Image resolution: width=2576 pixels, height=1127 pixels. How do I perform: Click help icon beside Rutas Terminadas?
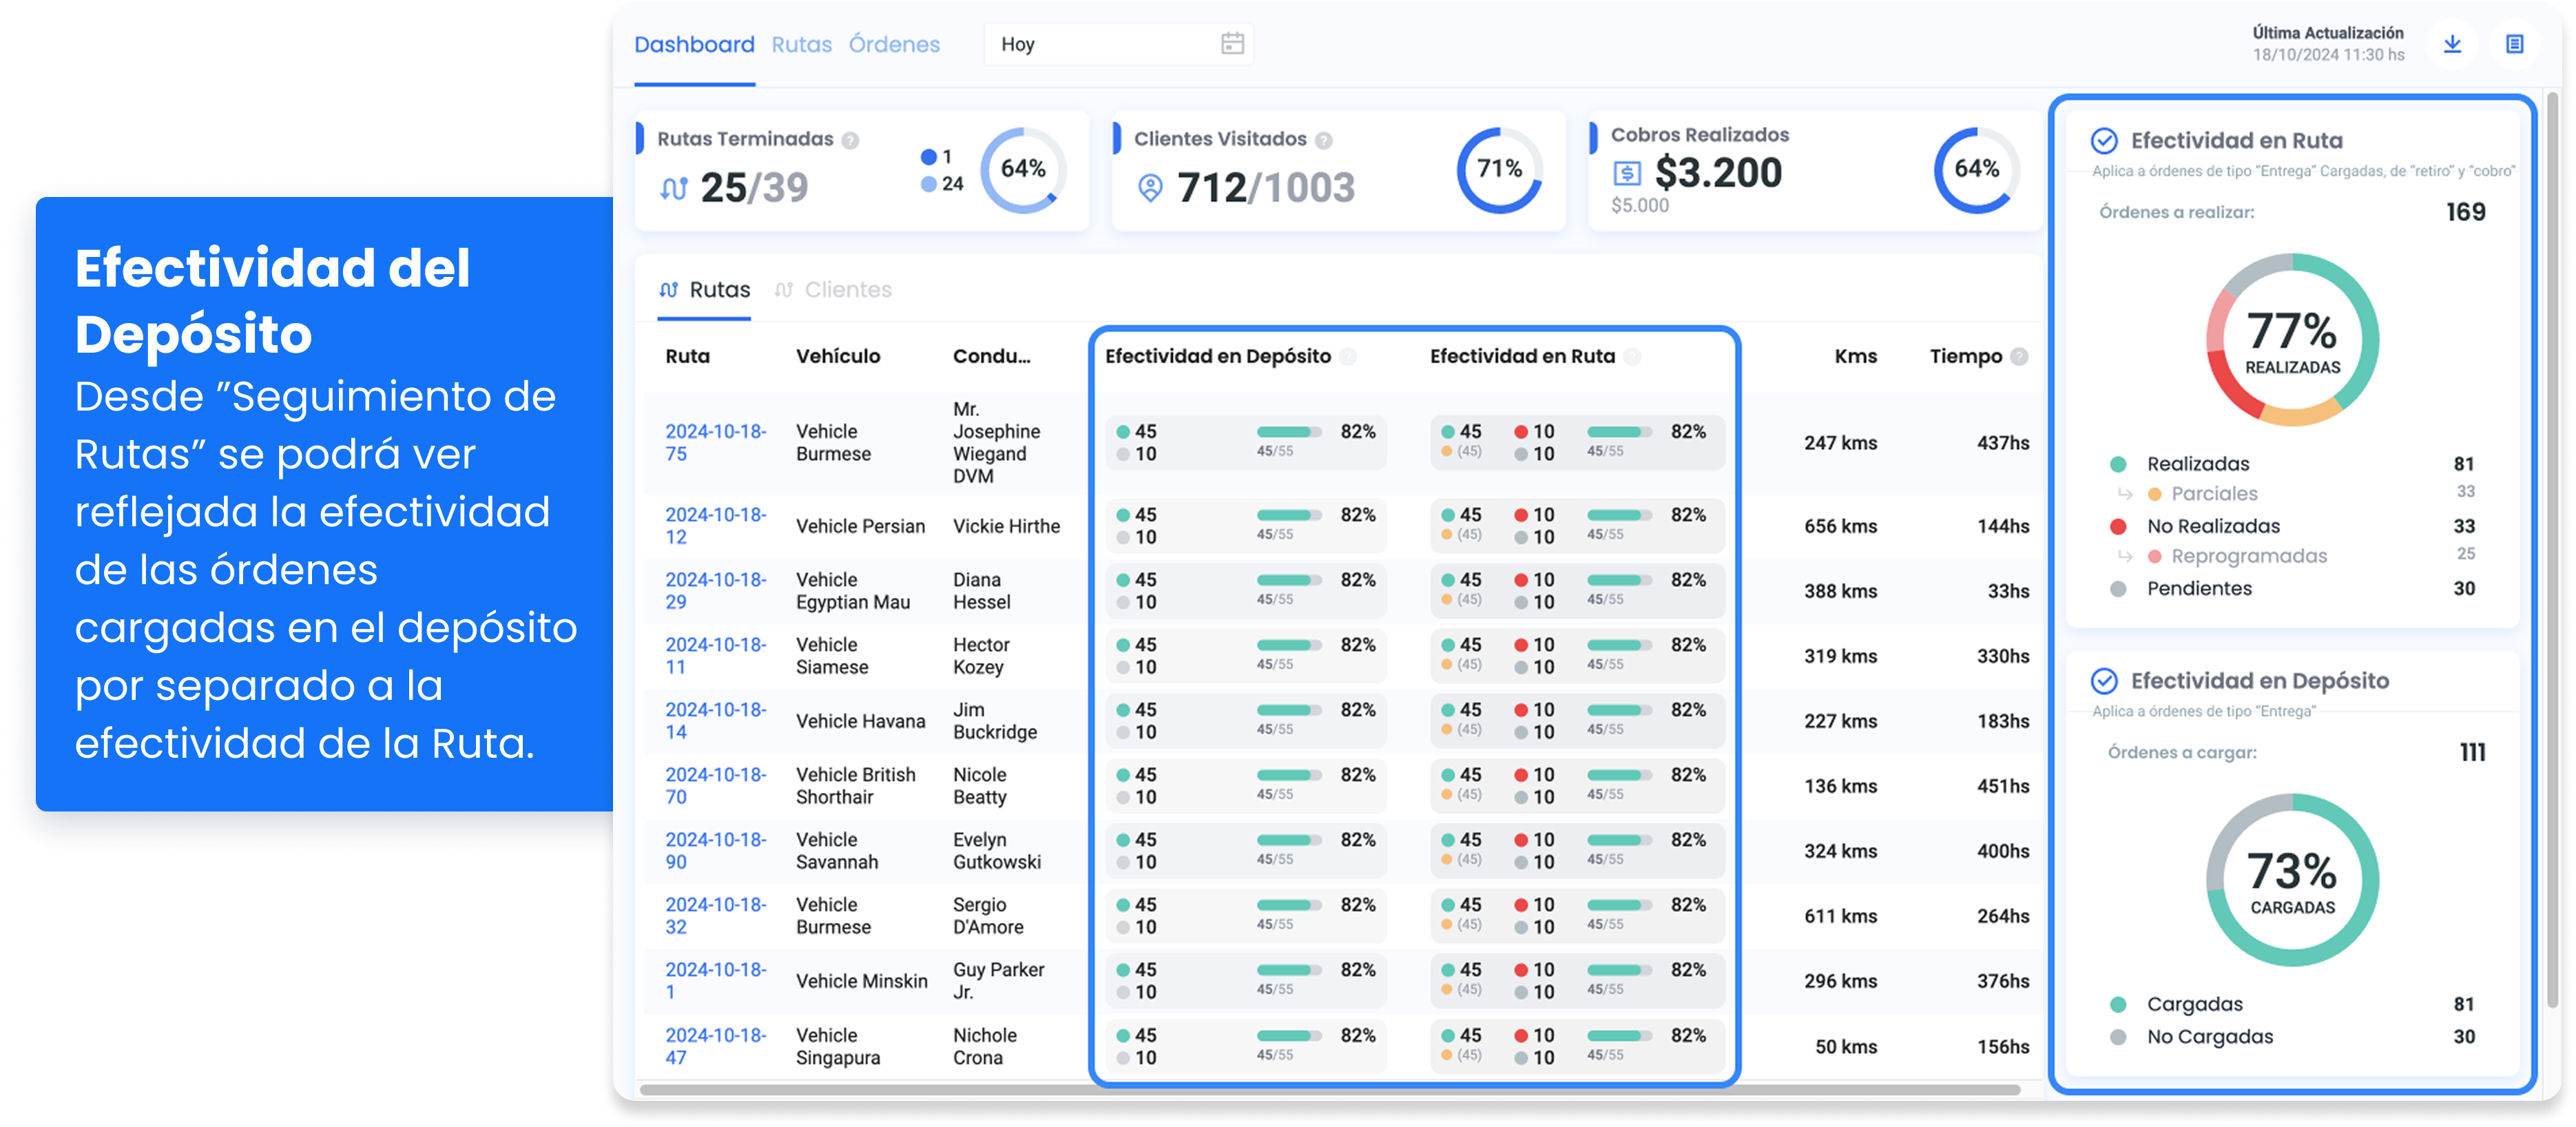point(850,141)
